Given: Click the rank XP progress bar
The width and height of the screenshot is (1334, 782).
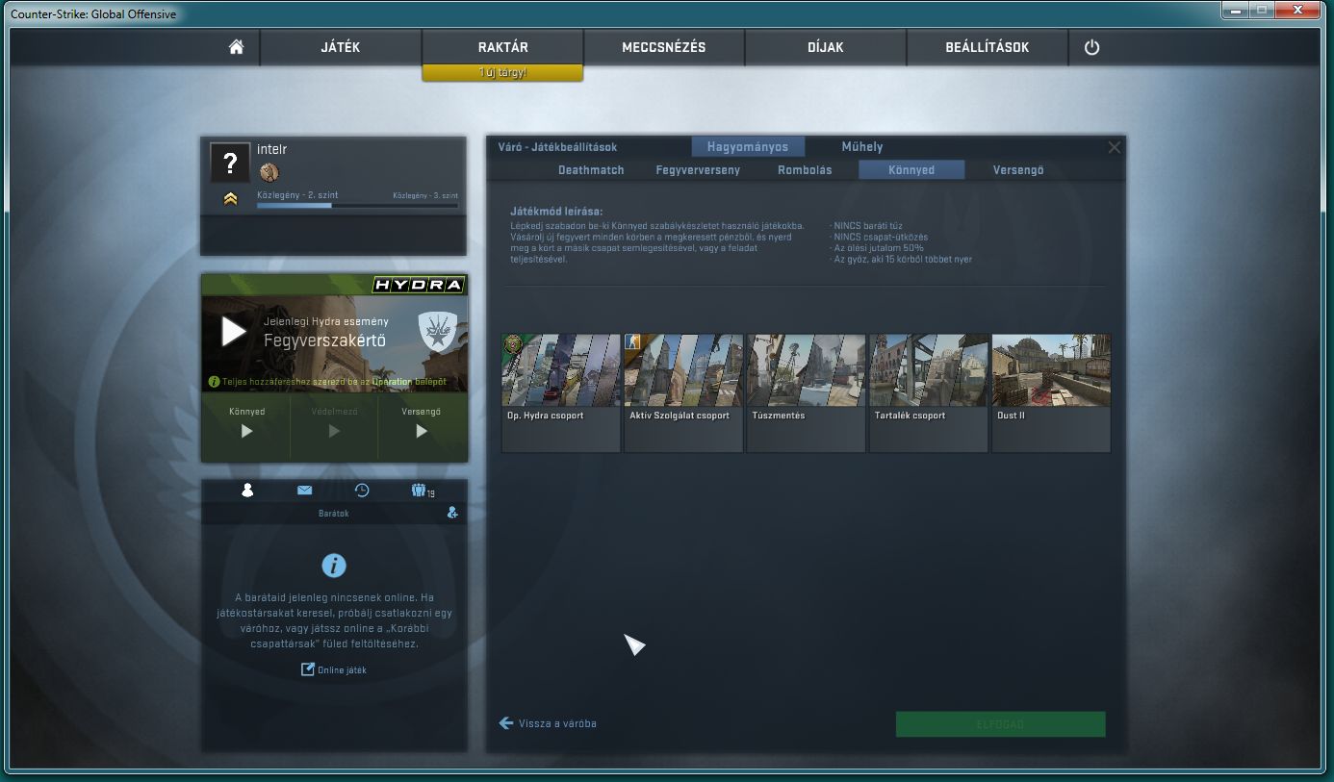Looking at the screenshot, I should [x=357, y=205].
